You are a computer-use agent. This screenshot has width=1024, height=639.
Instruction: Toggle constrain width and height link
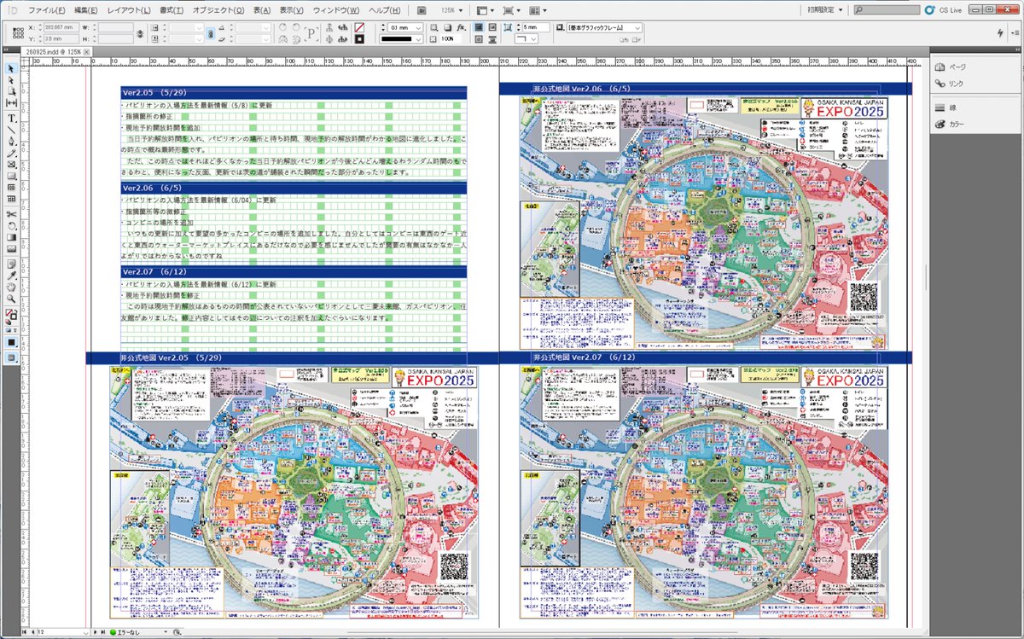coord(139,33)
